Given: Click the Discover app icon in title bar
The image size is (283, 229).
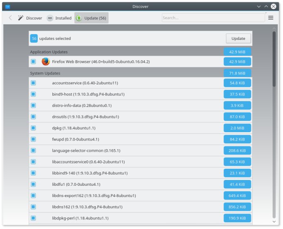Looking at the screenshot, I should pyautogui.click(x=7, y=6).
